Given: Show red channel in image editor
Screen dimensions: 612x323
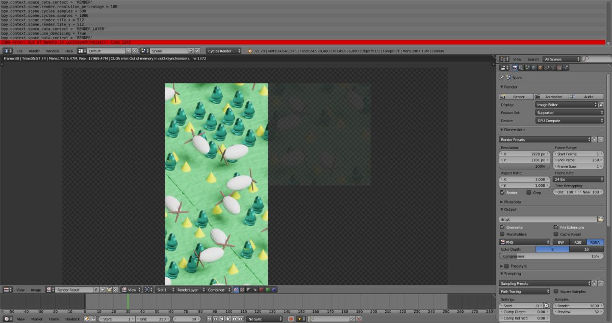Looking at the screenshot, I should tap(261, 290).
